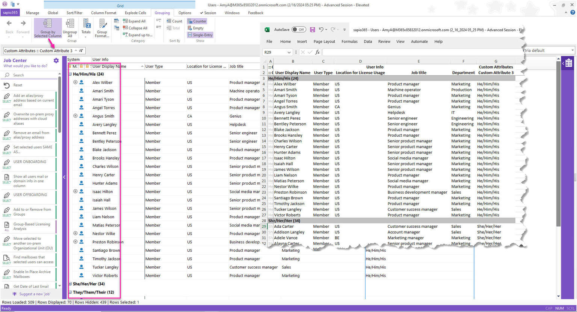Click the Excel Save icon
Screen dimensions: 577x312
(x=313, y=30)
